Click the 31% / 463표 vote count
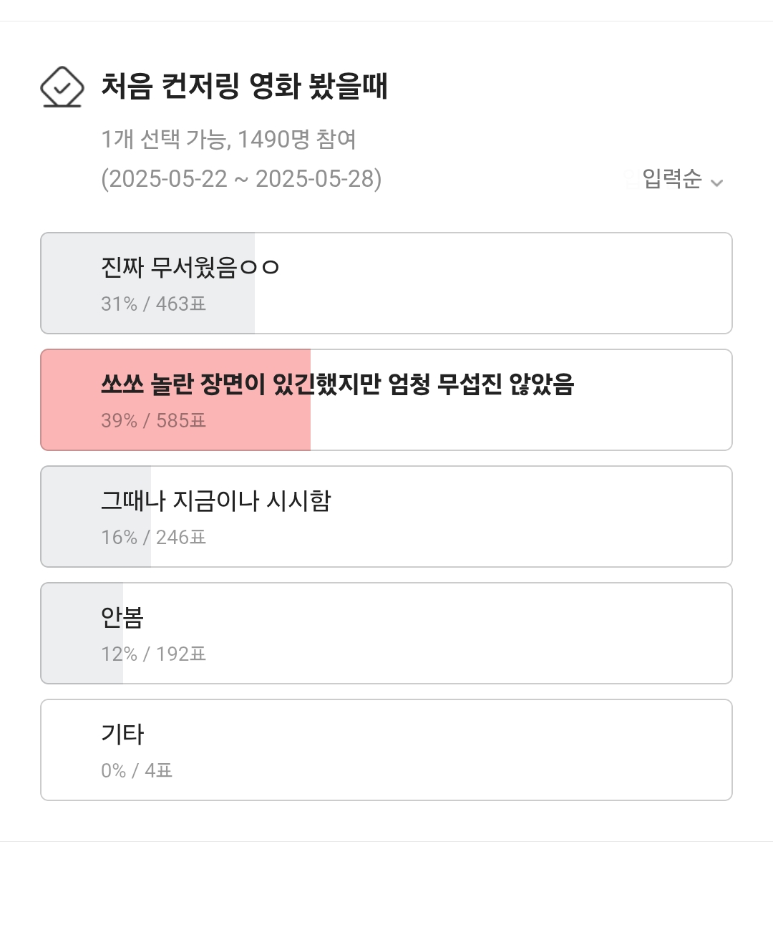This screenshot has height=950, width=773. pyautogui.click(x=153, y=304)
